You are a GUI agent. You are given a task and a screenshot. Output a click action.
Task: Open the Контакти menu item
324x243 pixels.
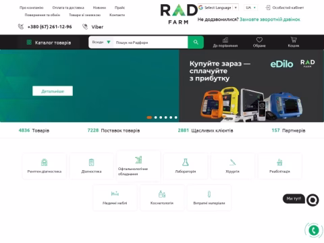pyautogui.click(x=117, y=15)
